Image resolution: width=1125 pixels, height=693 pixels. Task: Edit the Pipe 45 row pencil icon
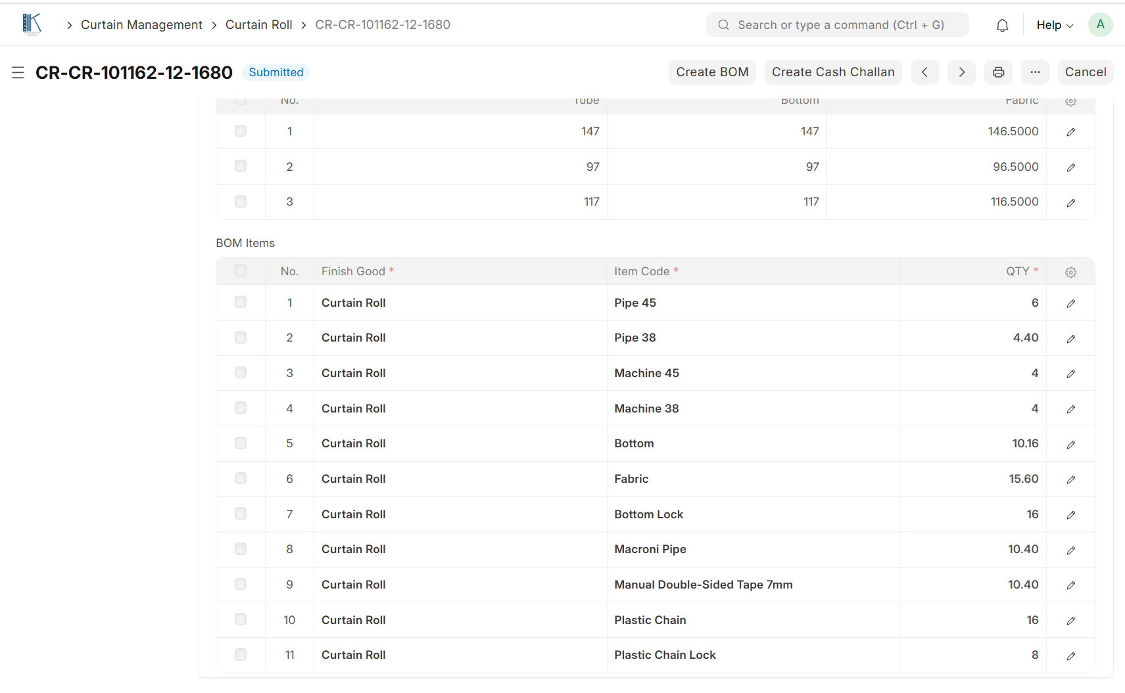(x=1070, y=303)
